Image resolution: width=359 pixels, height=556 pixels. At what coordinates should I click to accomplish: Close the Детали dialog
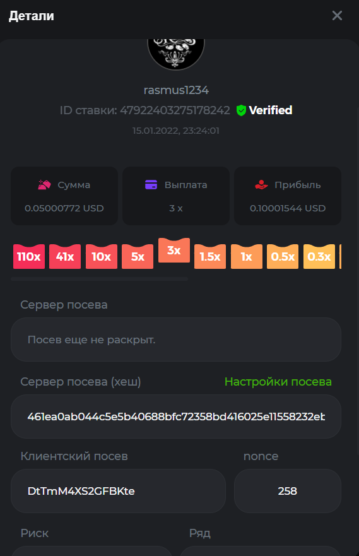point(337,15)
